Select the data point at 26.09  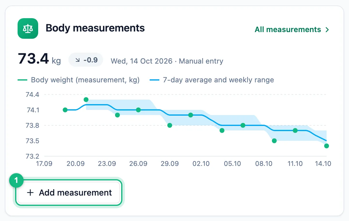[x=138, y=110]
